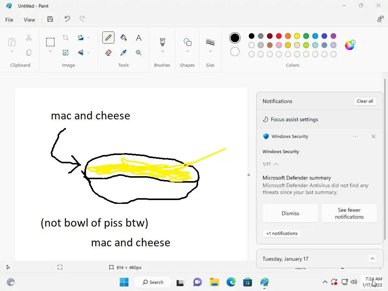Image resolution: width=388 pixels, height=291 pixels.
Task: Click the notification panel scrollbar
Action: [x=385, y=159]
